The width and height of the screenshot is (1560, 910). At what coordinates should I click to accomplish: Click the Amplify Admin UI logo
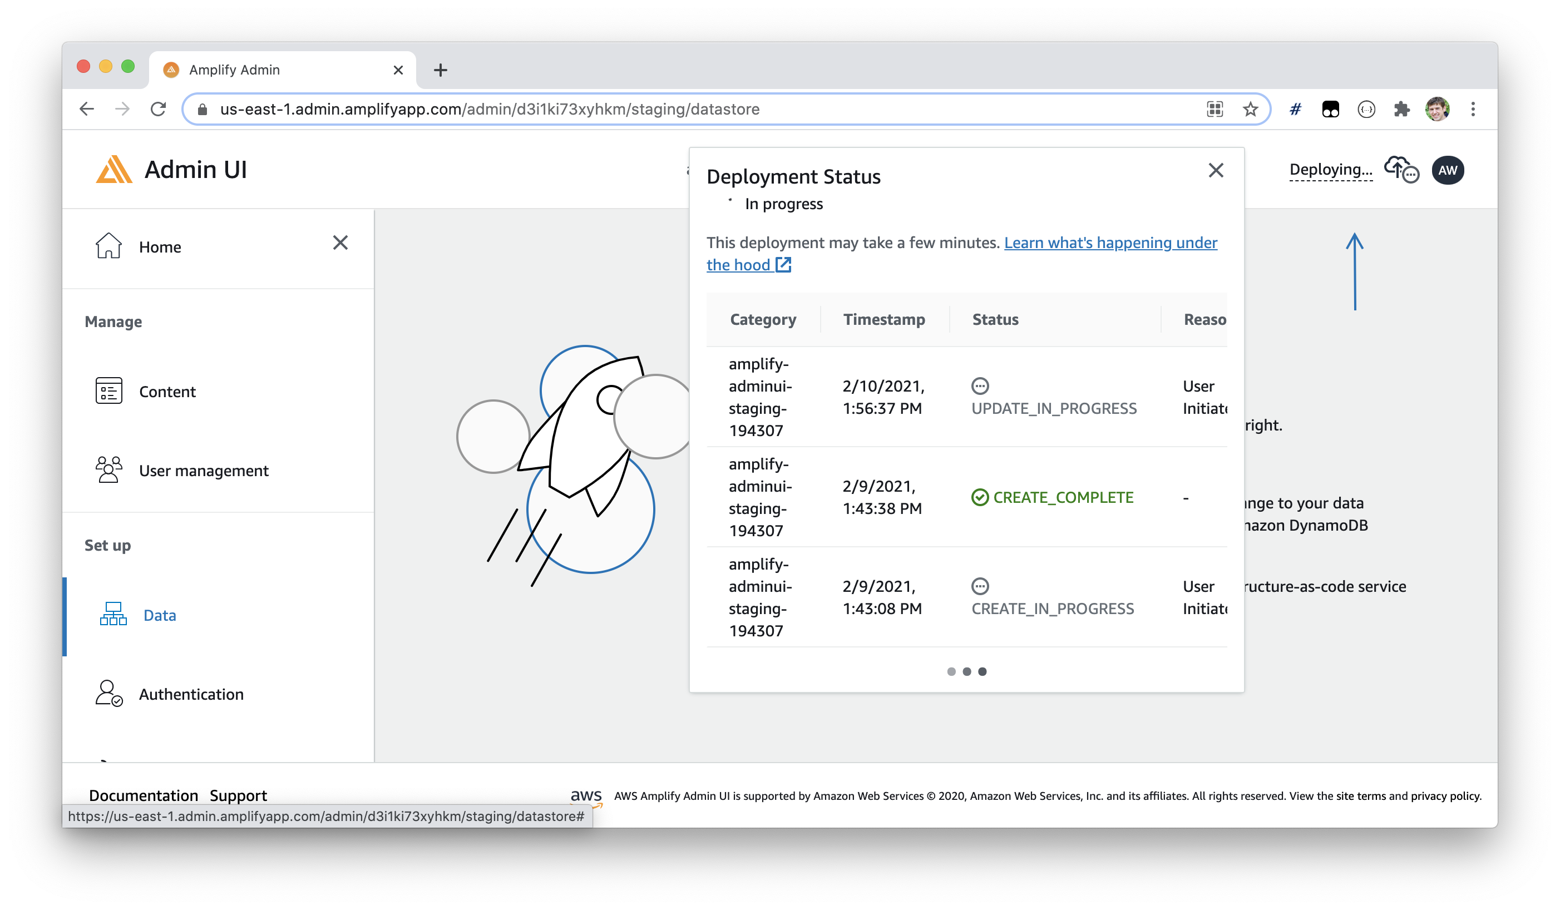tap(114, 170)
